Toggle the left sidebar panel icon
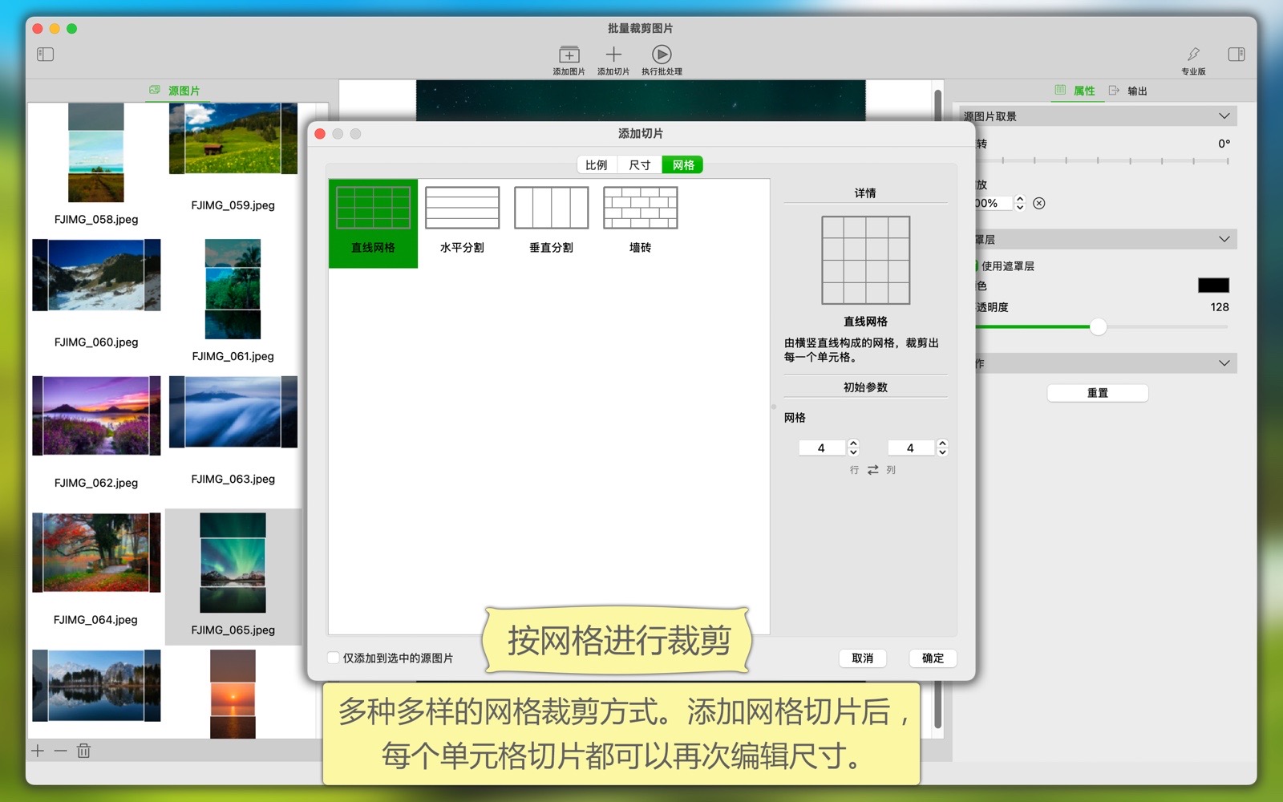The width and height of the screenshot is (1283, 802). 46,55
